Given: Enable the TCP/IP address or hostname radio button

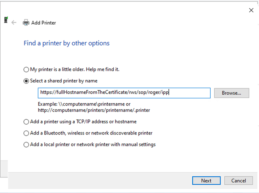Looking at the screenshot, I should (x=26, y=122).
